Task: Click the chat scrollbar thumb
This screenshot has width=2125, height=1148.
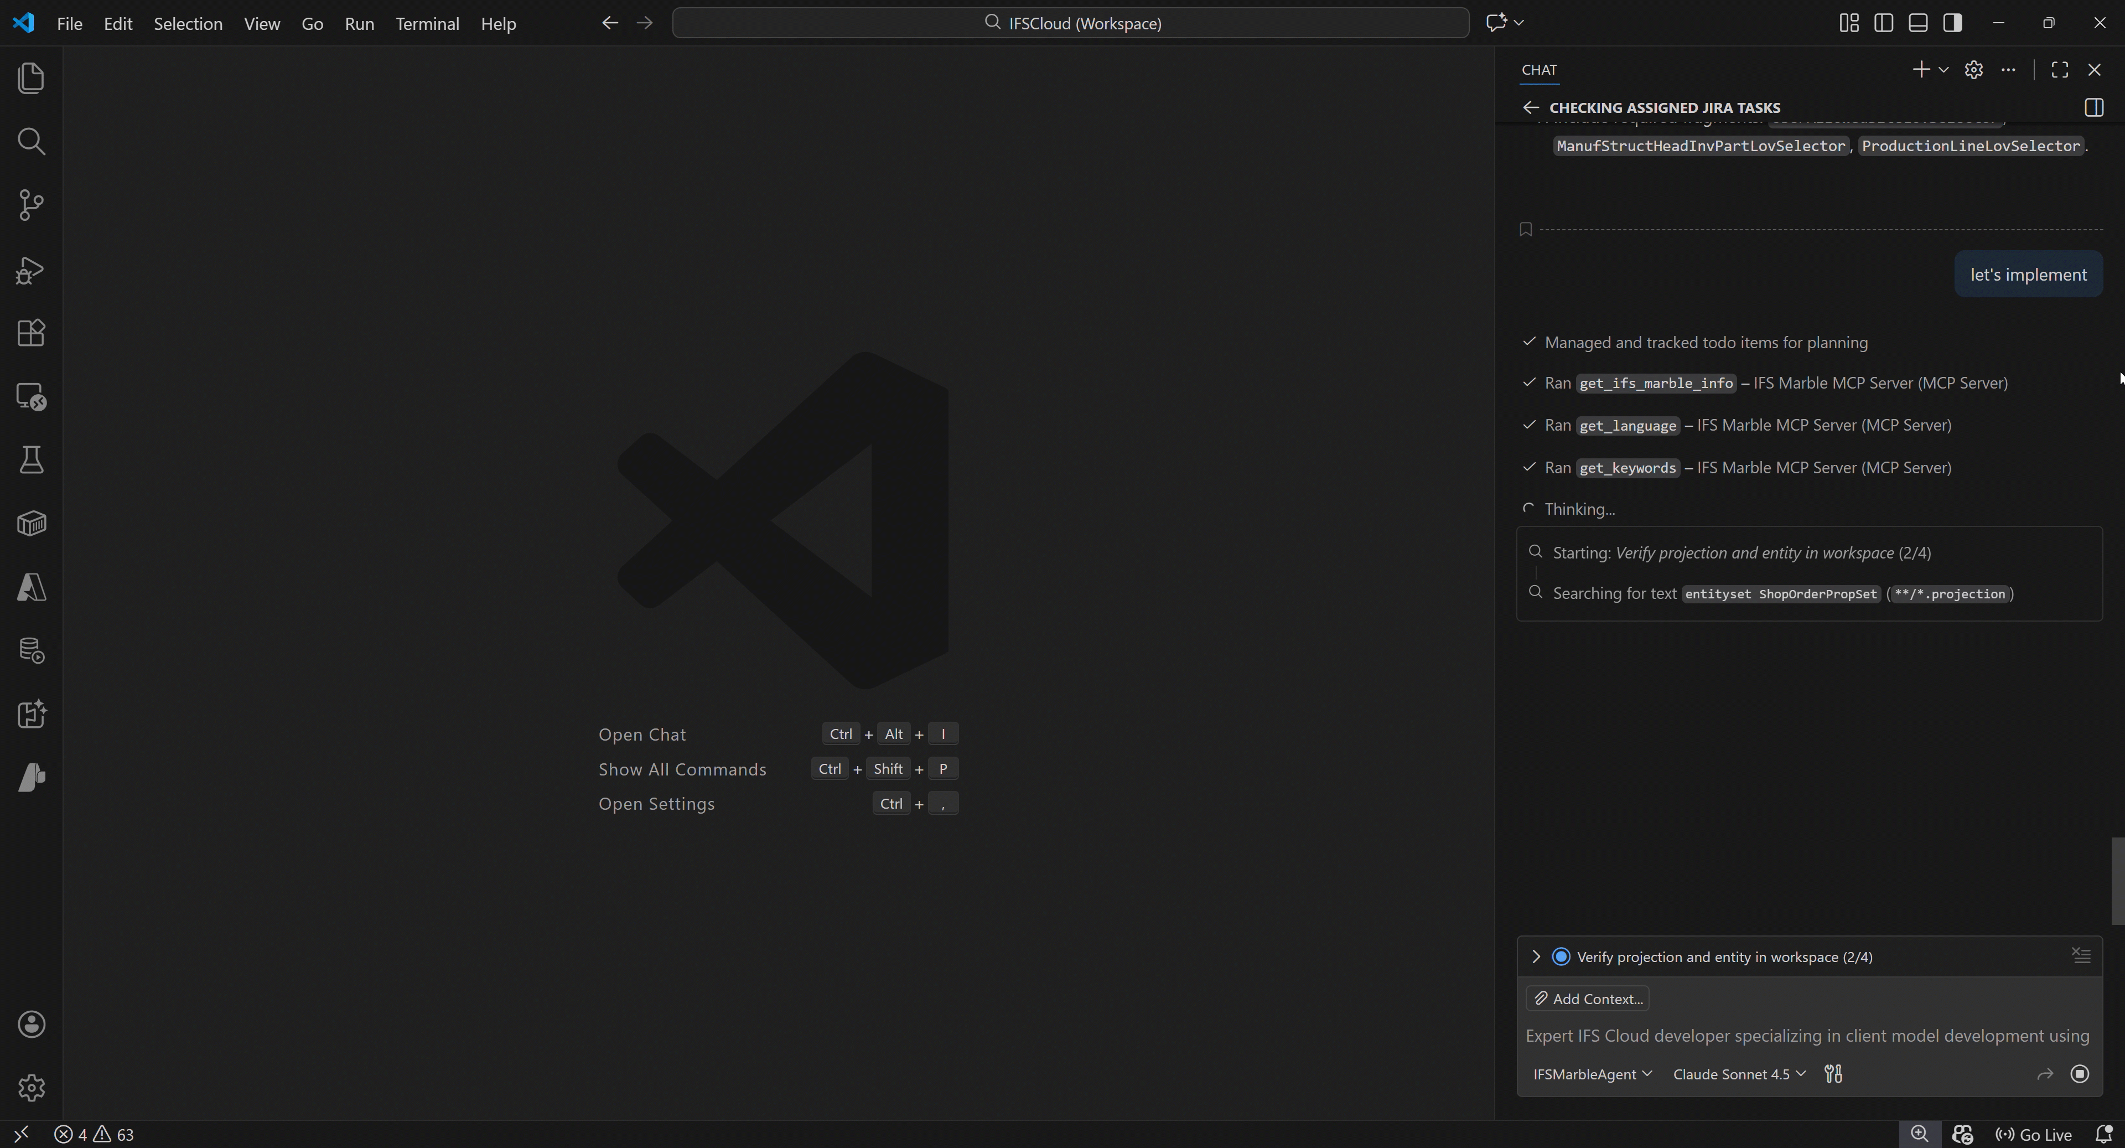Action: click(x=2117, y=881)
